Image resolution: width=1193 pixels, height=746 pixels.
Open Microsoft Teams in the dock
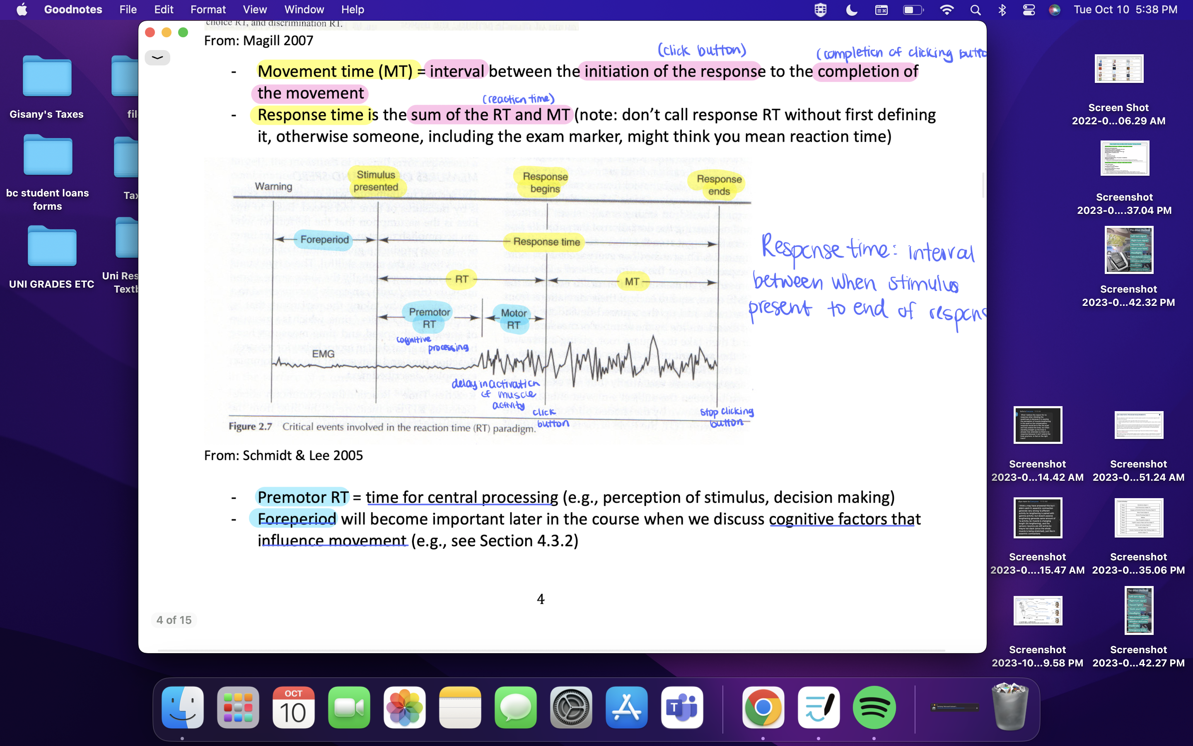(x=682, y=707)
